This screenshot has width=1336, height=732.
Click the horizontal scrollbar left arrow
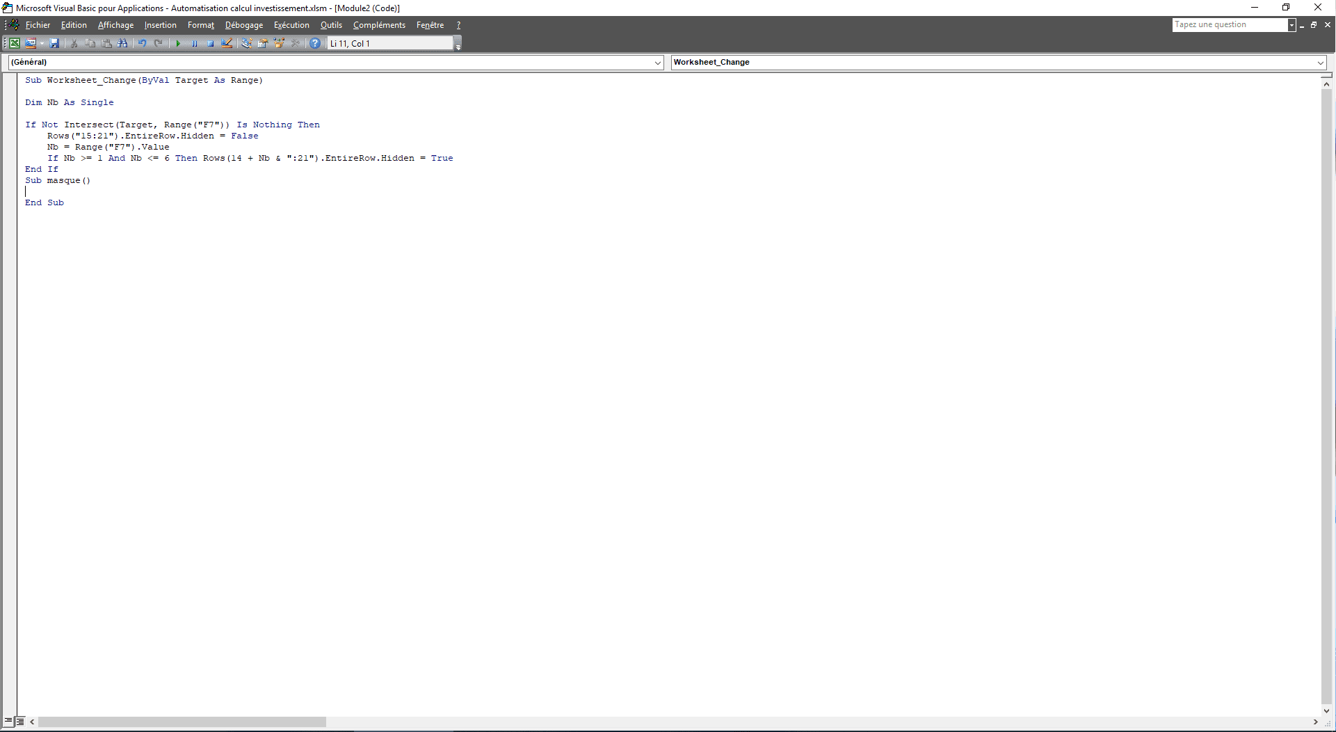tap(32, 722)
